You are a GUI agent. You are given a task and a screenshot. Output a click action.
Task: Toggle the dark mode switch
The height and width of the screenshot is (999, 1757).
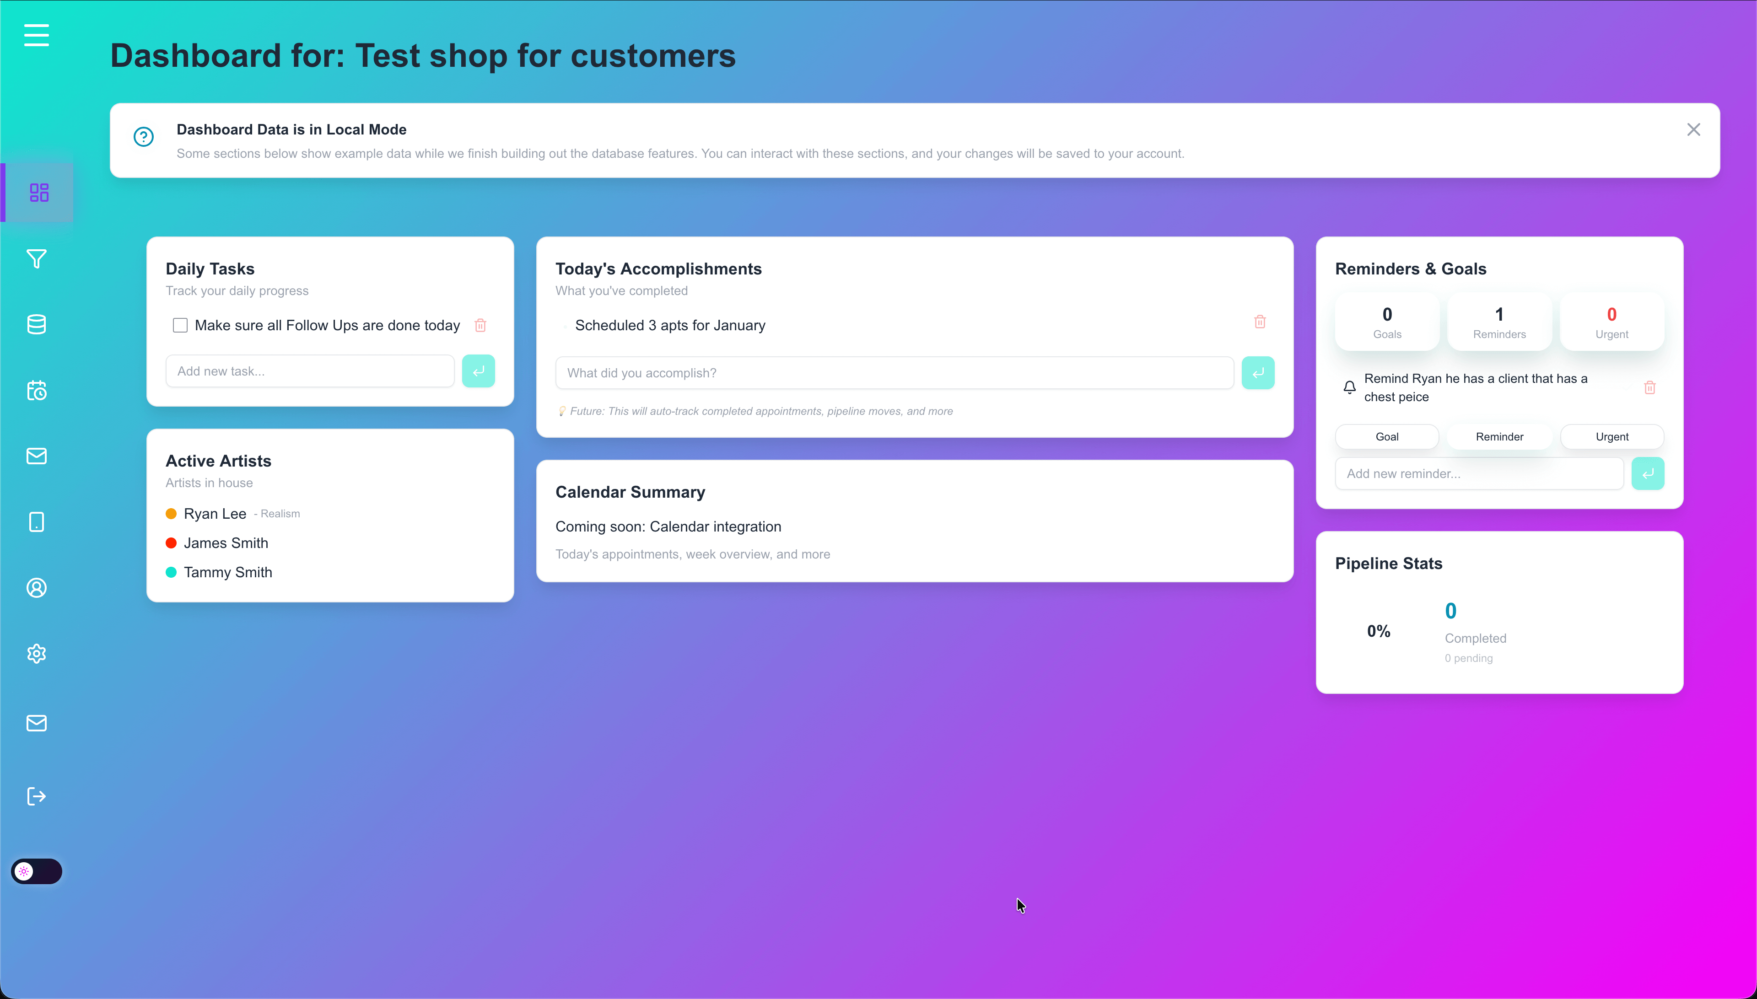coord(36,871)
